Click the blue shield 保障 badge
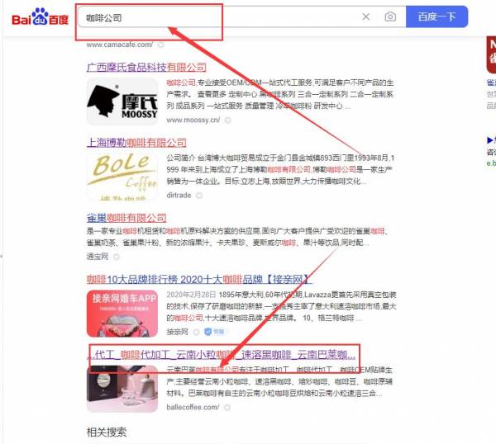The height and width of the screenshot is (444, 496). point(215,332)
